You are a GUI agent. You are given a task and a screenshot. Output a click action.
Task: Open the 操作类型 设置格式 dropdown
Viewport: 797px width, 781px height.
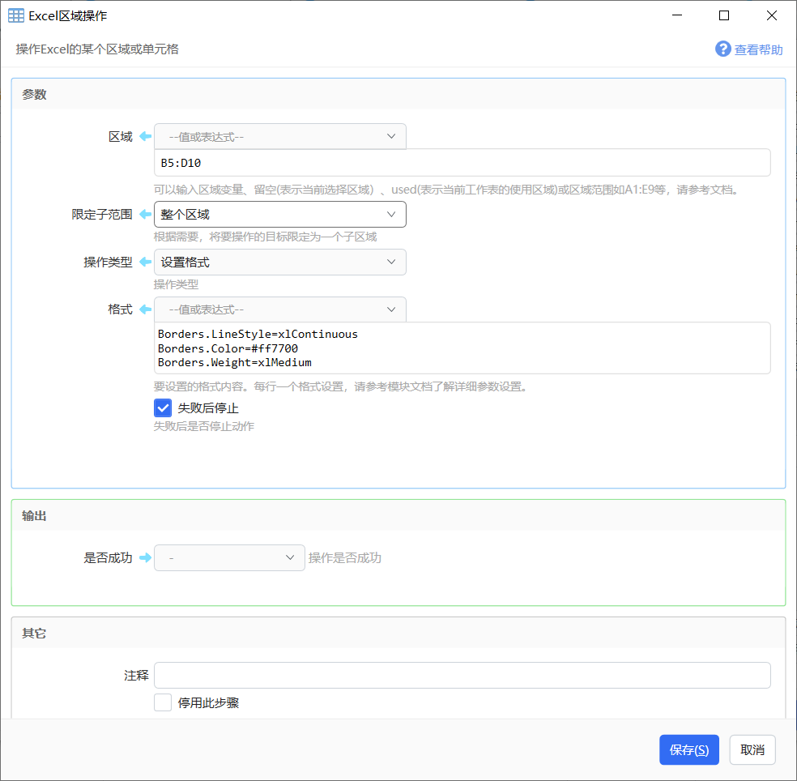coord(280,262)
